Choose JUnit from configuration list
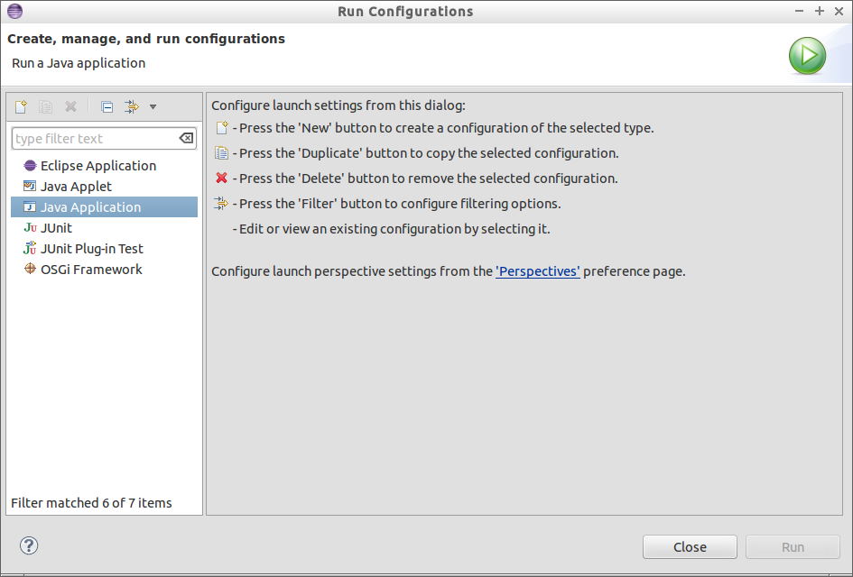 coord(56,228)
